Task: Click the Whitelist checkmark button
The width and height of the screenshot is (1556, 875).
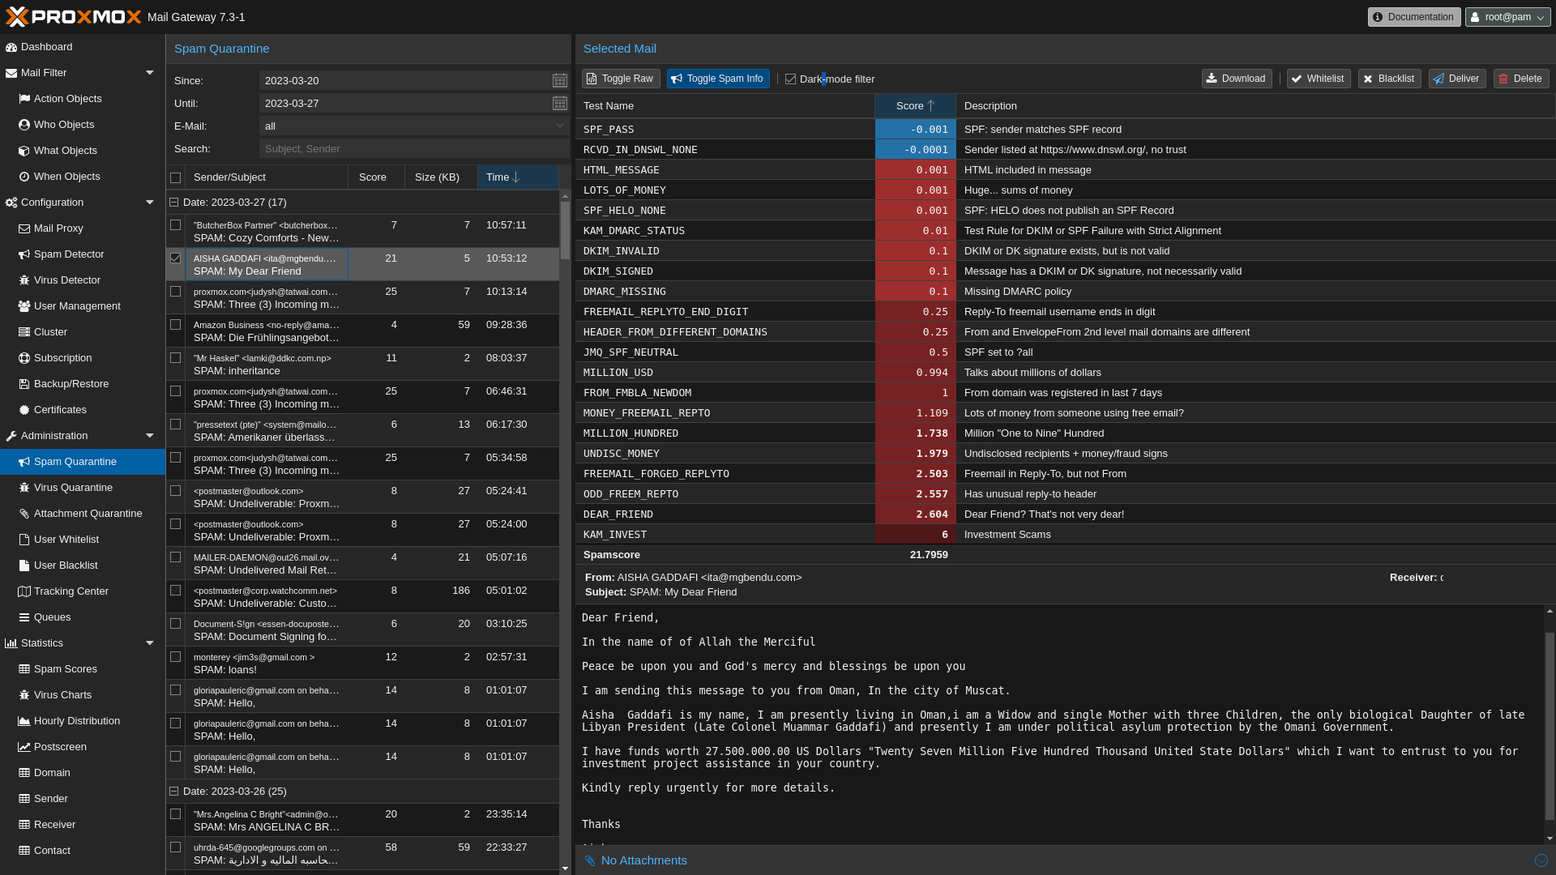Action: coord(1318,79)
